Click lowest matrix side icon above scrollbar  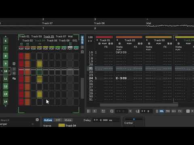(x=82, y=52)
